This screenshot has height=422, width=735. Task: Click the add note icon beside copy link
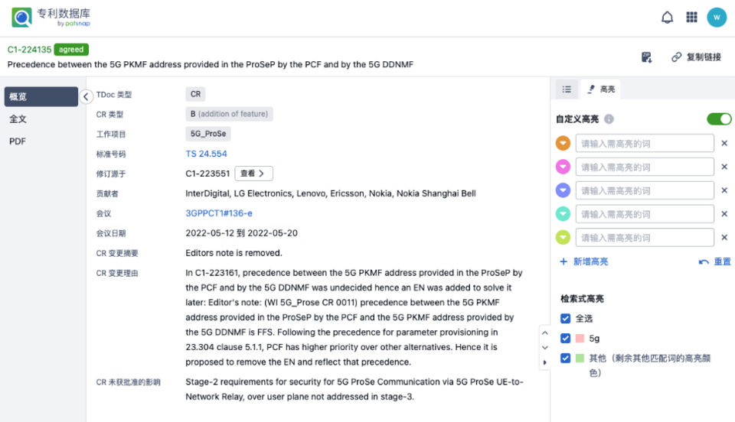647,57
